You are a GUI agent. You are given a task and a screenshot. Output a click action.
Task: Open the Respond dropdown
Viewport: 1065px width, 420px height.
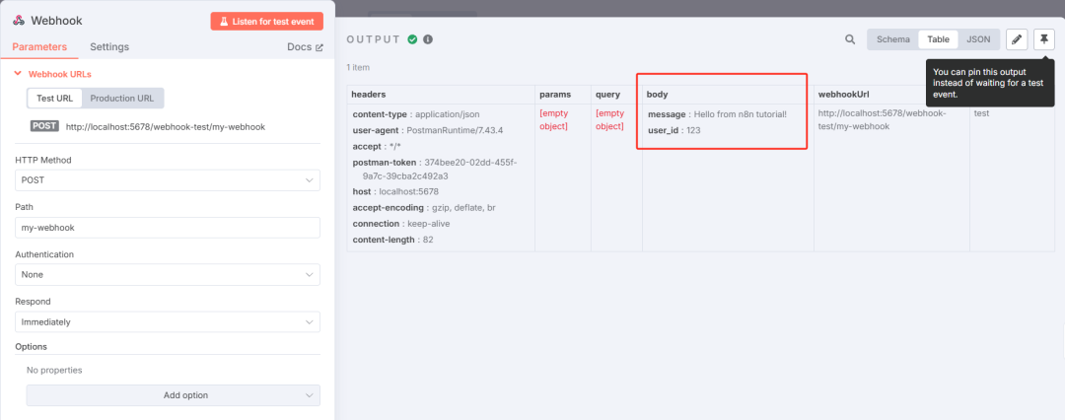pos(167,322)
